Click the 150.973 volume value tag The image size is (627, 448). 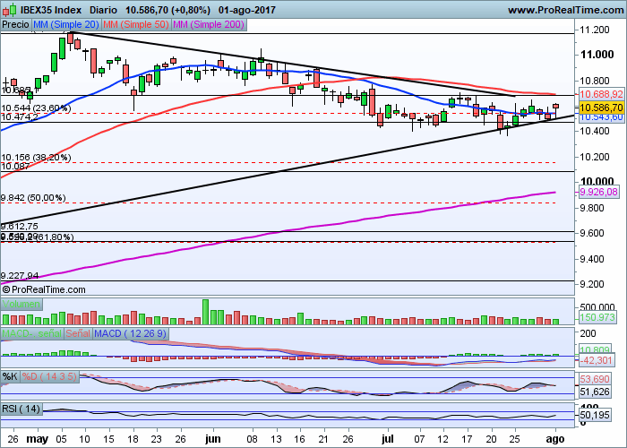(597, 317)
